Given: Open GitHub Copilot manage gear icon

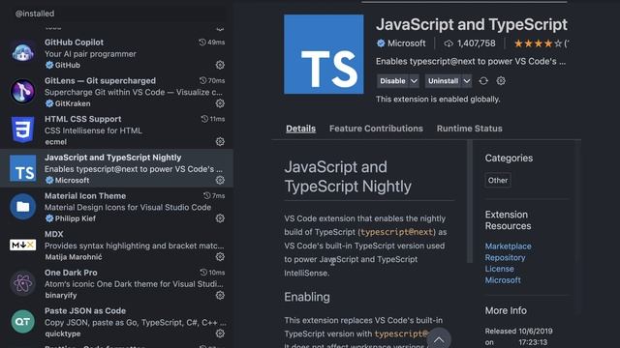Looking at the screenshot, I should pyautogui.click(x=220, y=65).
